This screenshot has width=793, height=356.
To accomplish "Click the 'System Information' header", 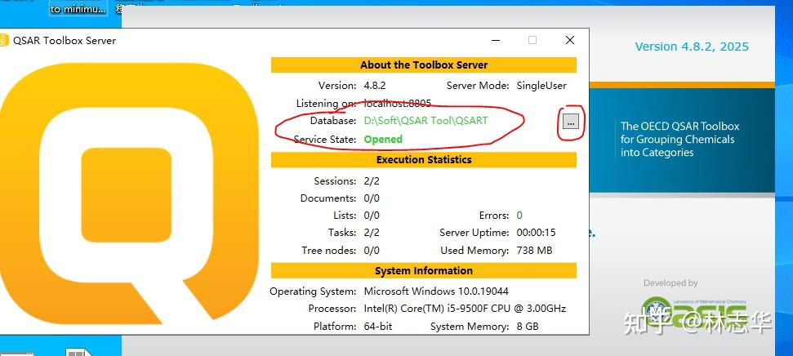I will point(424,270).
